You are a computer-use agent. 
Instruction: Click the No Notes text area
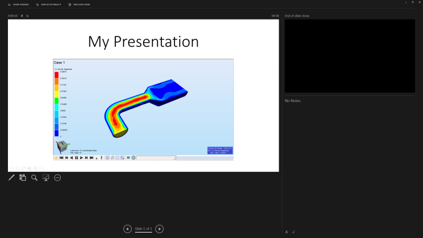(x=292, y=100)
